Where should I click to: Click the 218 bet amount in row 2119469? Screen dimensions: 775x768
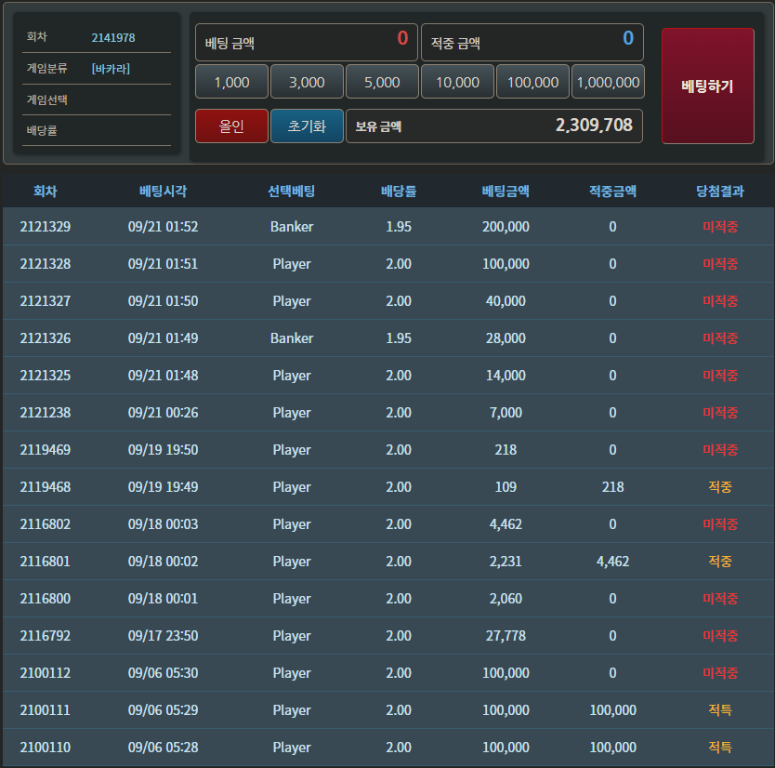pos(506,449)
